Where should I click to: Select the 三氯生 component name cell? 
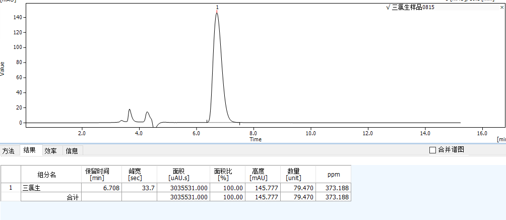[31, 188]
